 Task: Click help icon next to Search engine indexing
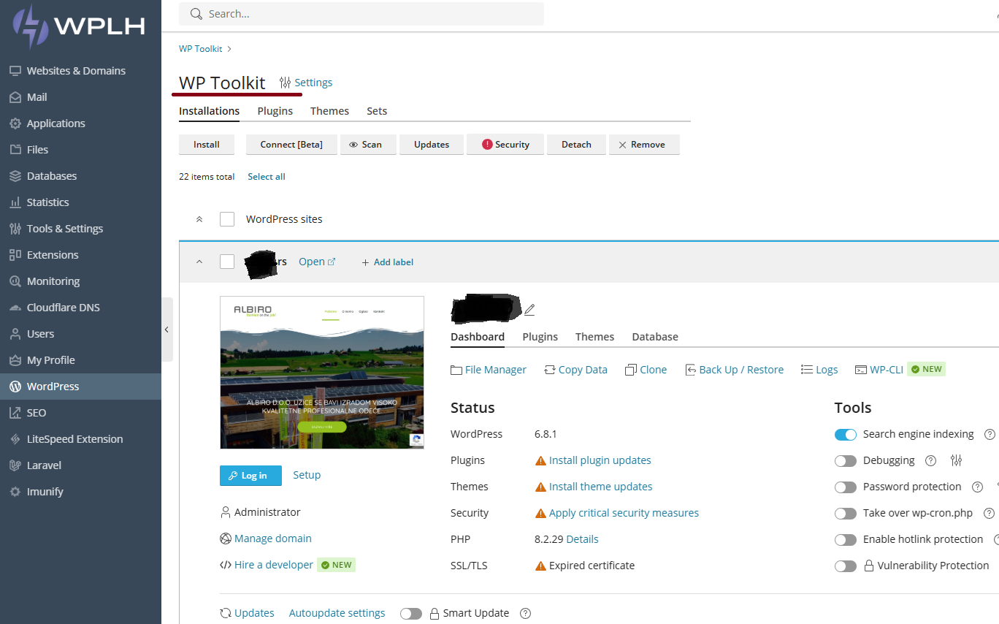990,434
